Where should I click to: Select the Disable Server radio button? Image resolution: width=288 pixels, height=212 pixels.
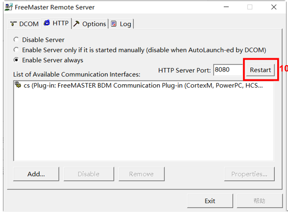(x=16, y=40)
